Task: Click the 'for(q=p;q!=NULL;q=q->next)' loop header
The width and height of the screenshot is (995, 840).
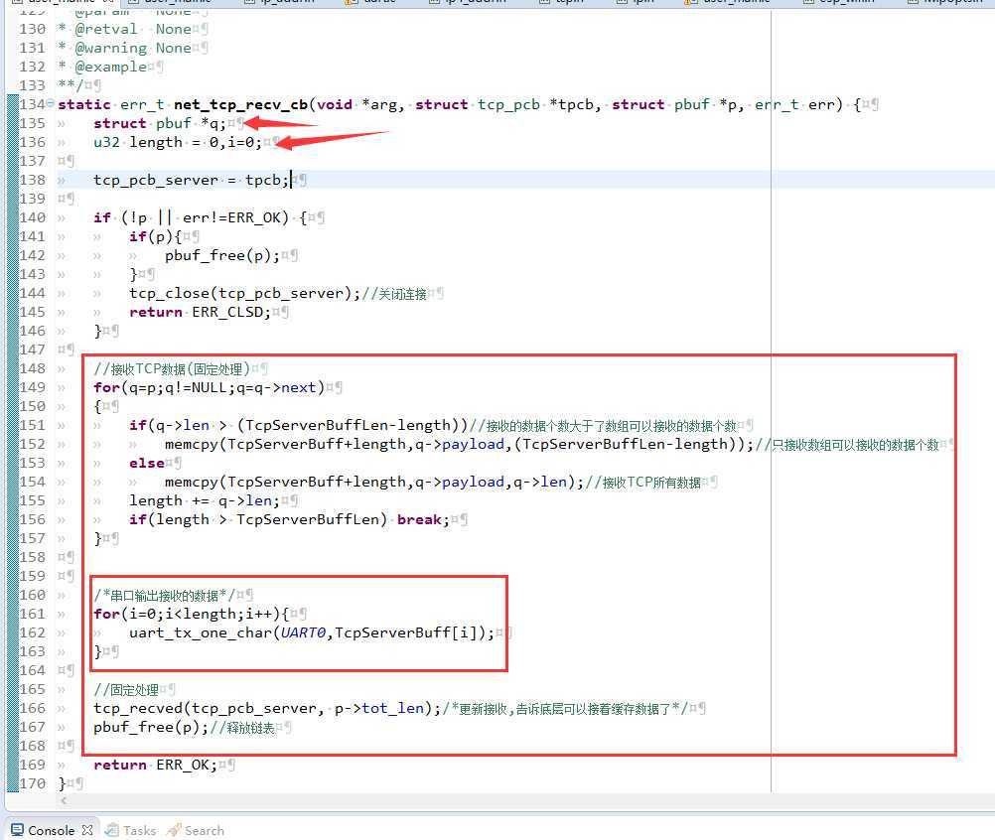Action: point(209,387)
